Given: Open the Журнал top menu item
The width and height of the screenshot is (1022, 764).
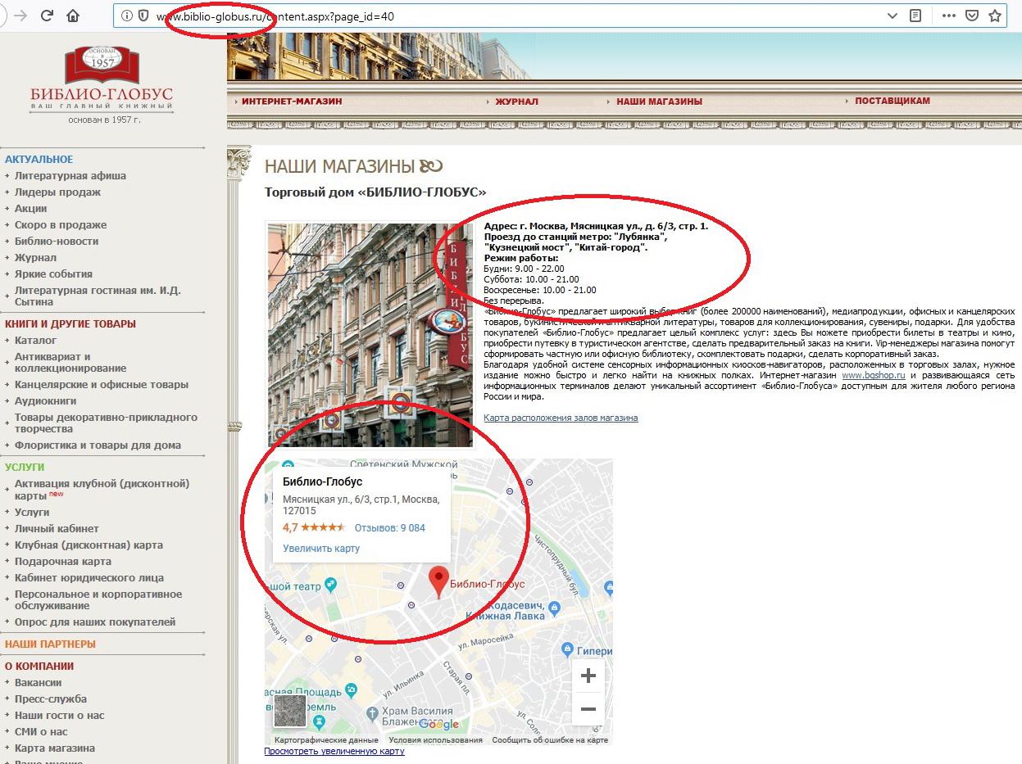Looking at the screenshot, I should coord(516,102).
